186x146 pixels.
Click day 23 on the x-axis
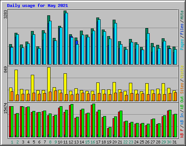tap(131, 142)
